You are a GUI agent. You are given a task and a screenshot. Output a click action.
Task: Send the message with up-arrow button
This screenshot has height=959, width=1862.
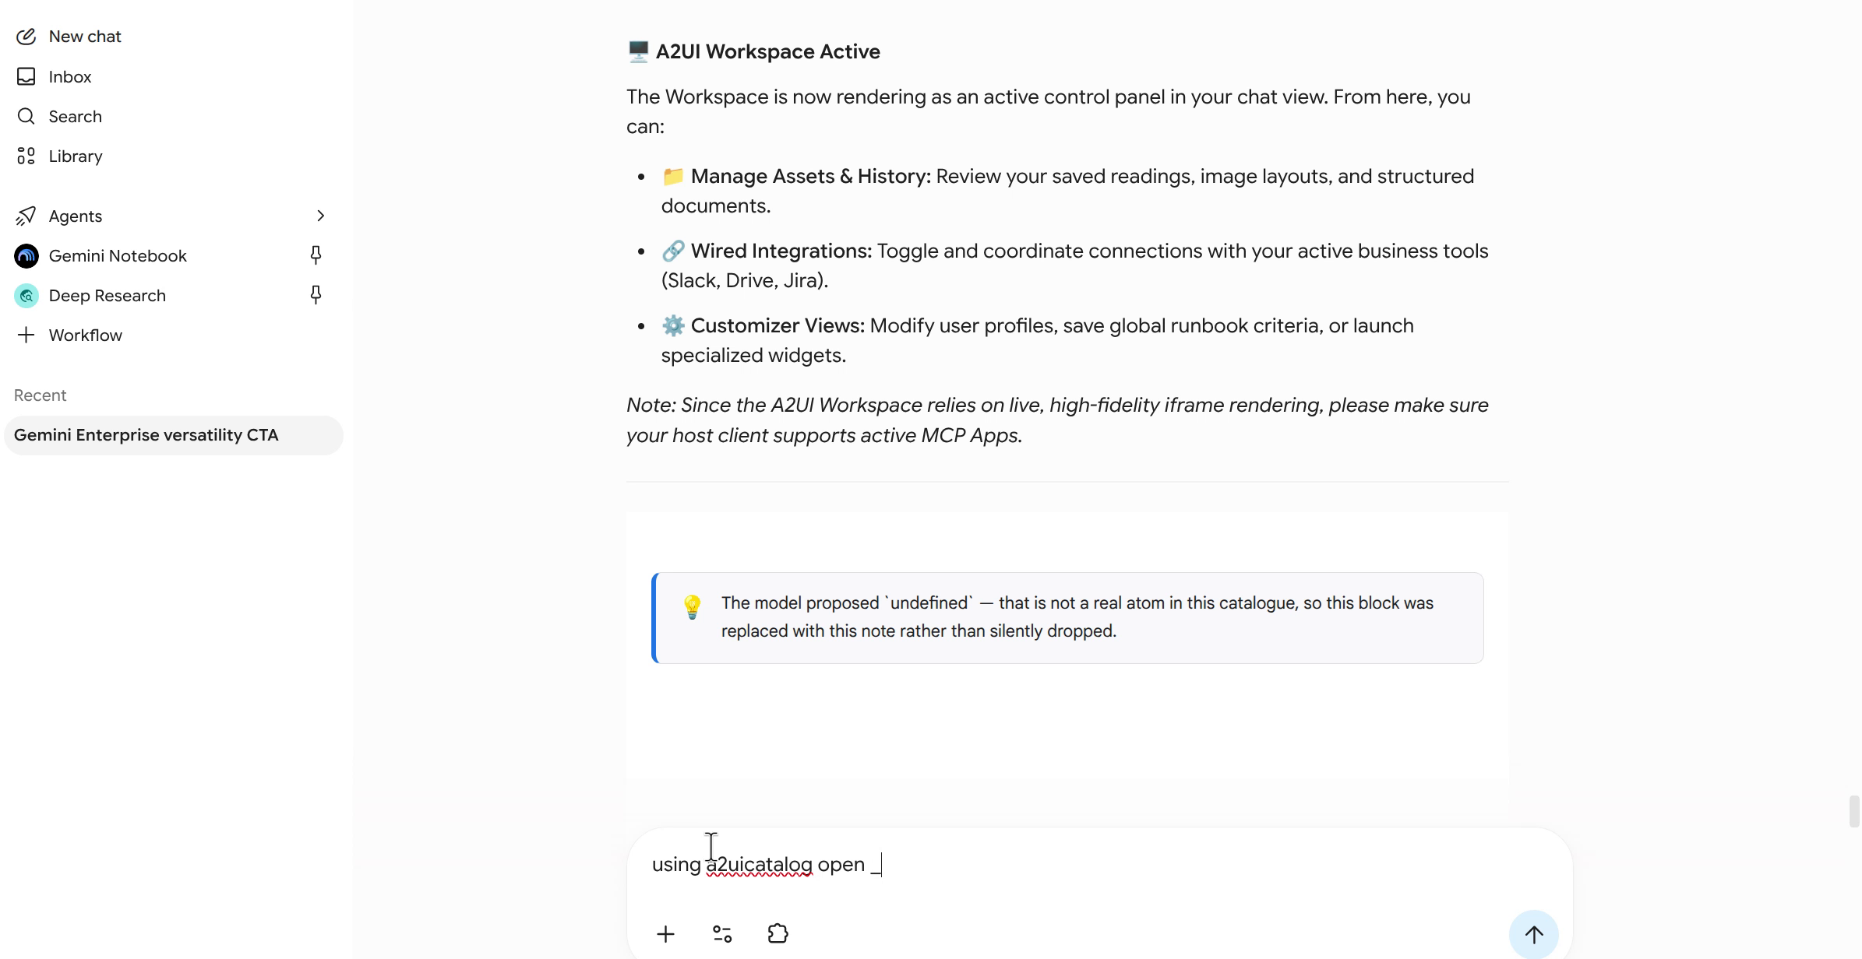click(1533, 934)
